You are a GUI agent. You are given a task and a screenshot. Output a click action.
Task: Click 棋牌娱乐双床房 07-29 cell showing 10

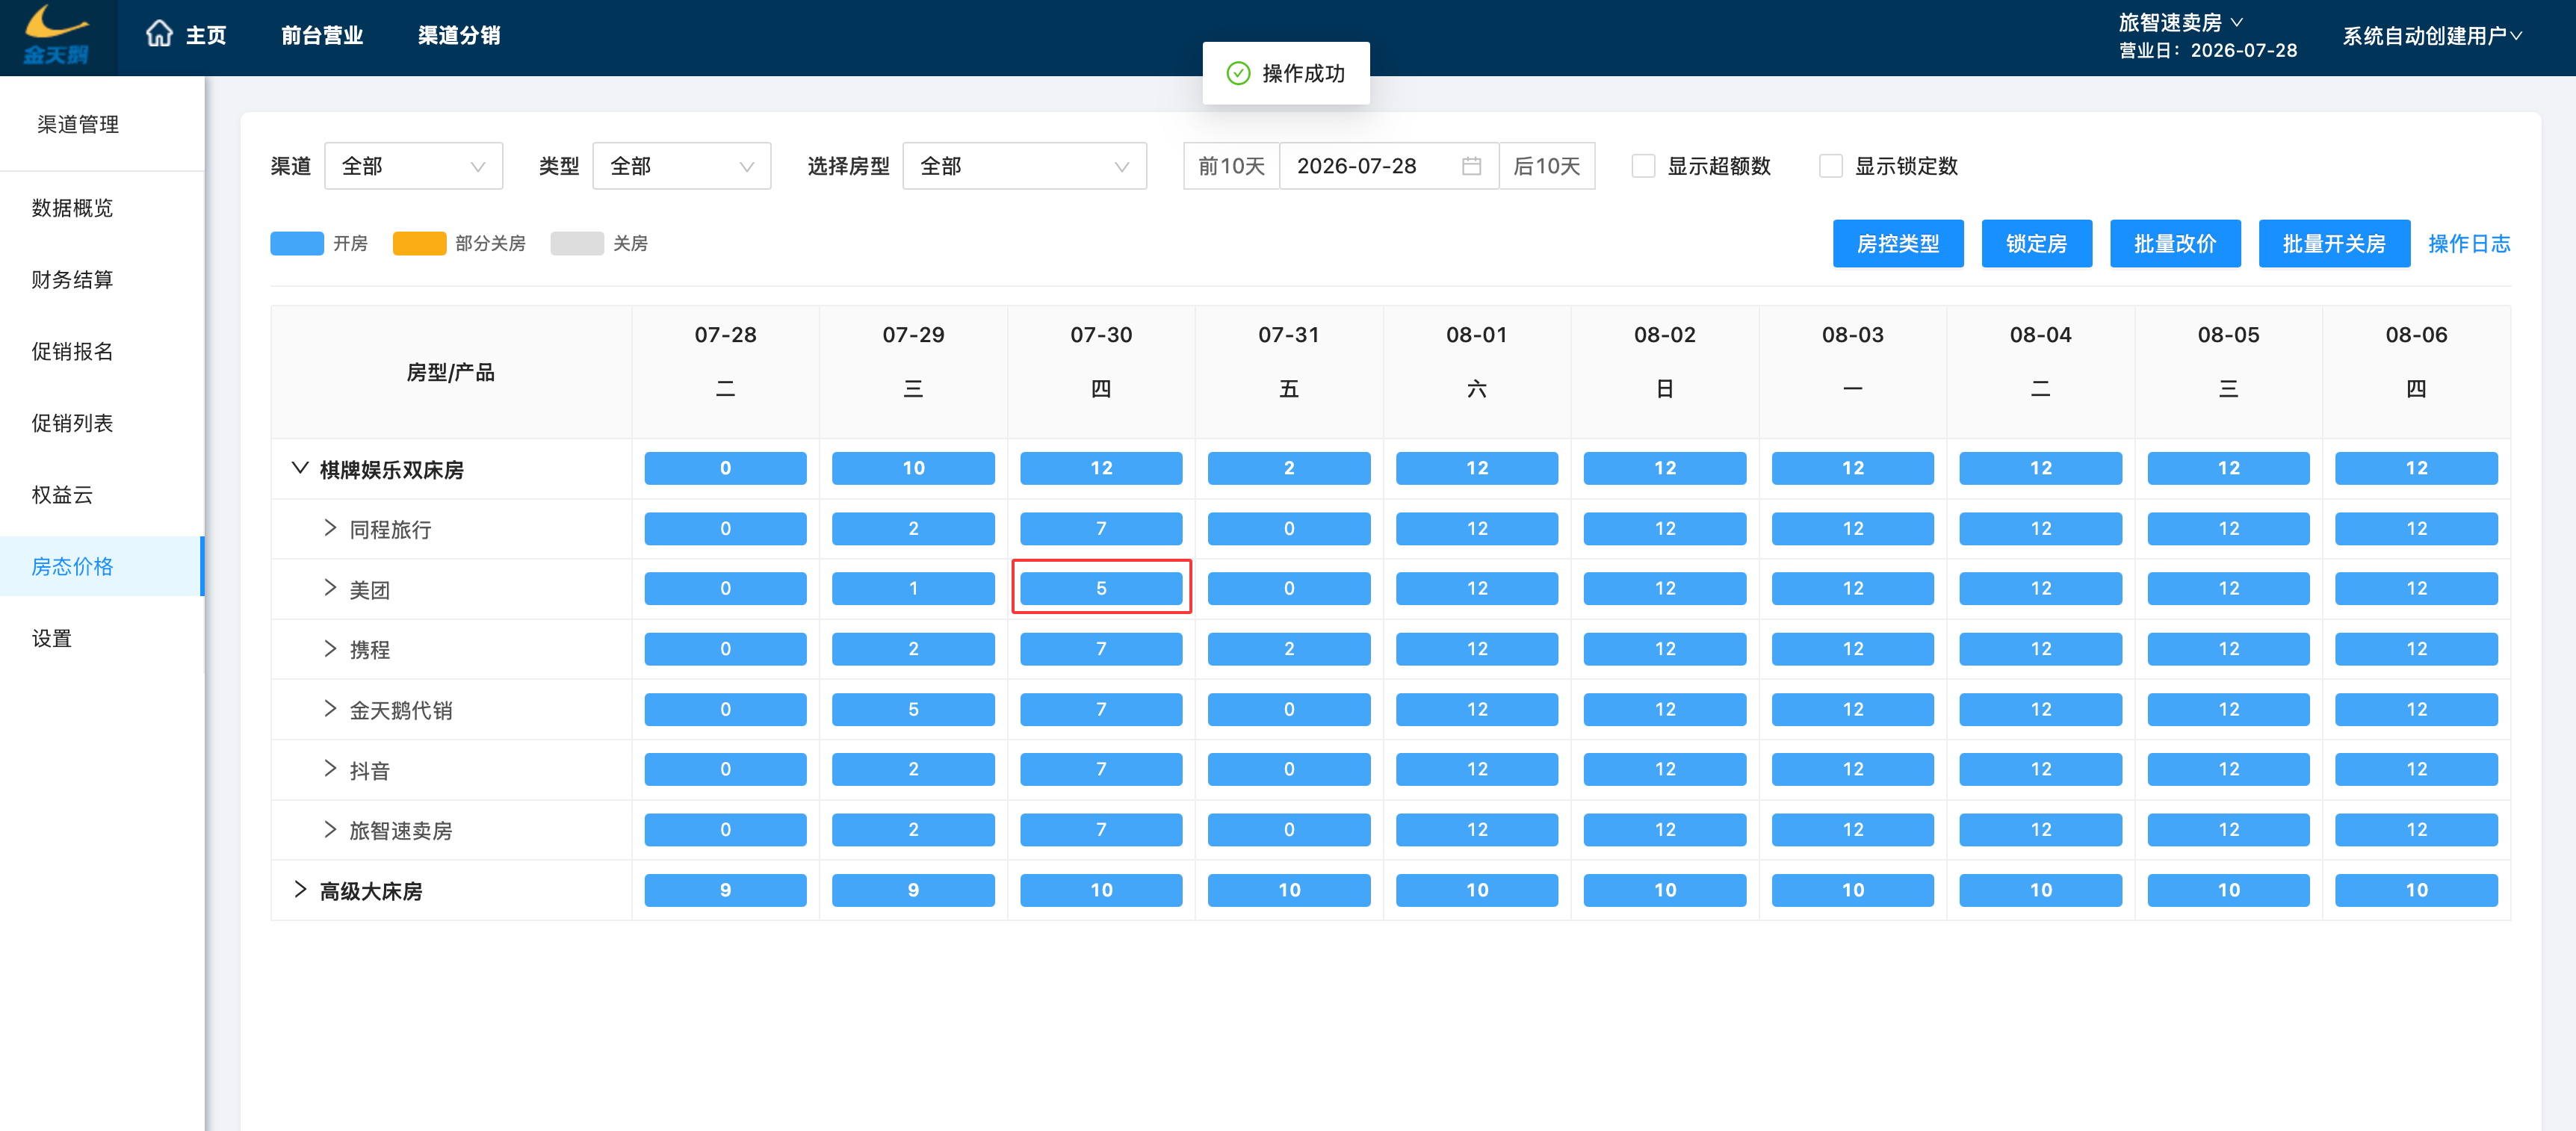pyautogui.click(x=913, y=468)
